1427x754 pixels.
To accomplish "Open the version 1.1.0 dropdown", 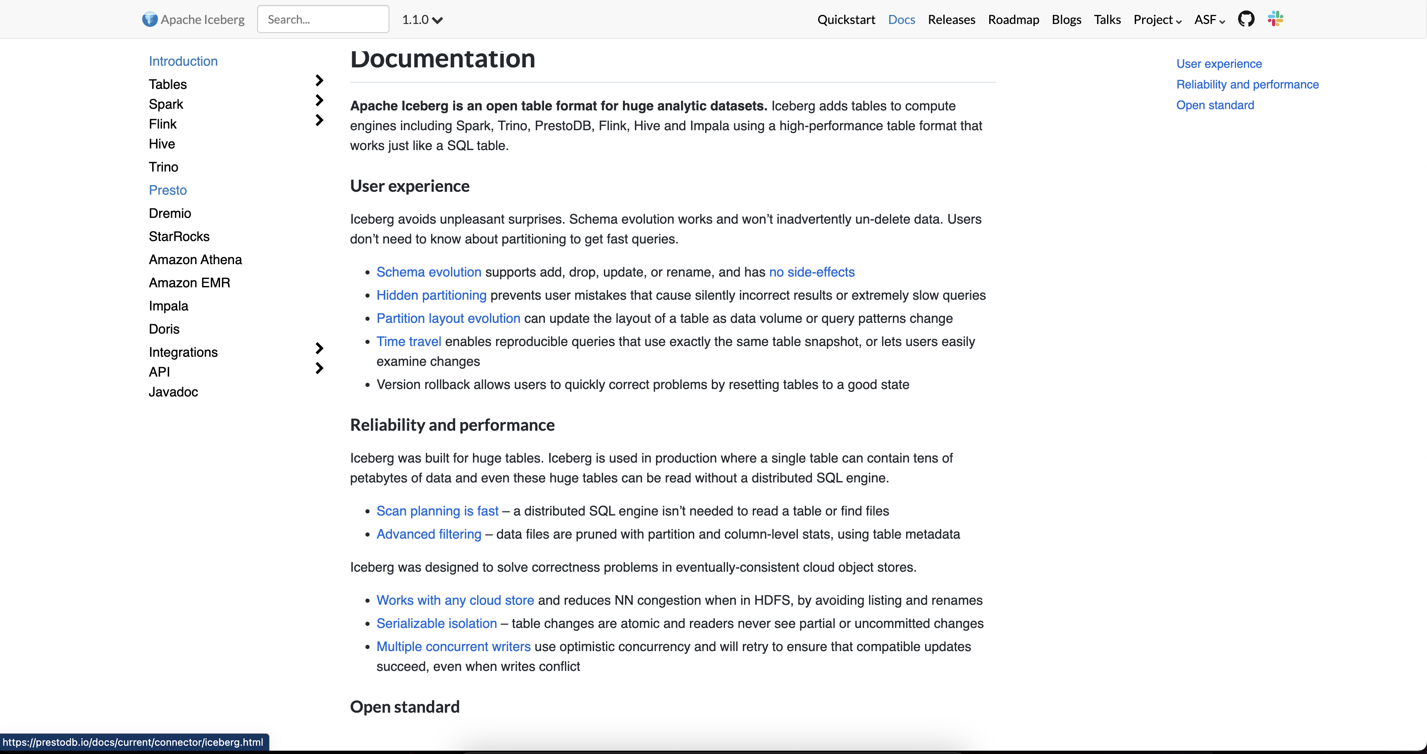I will 422,19.
